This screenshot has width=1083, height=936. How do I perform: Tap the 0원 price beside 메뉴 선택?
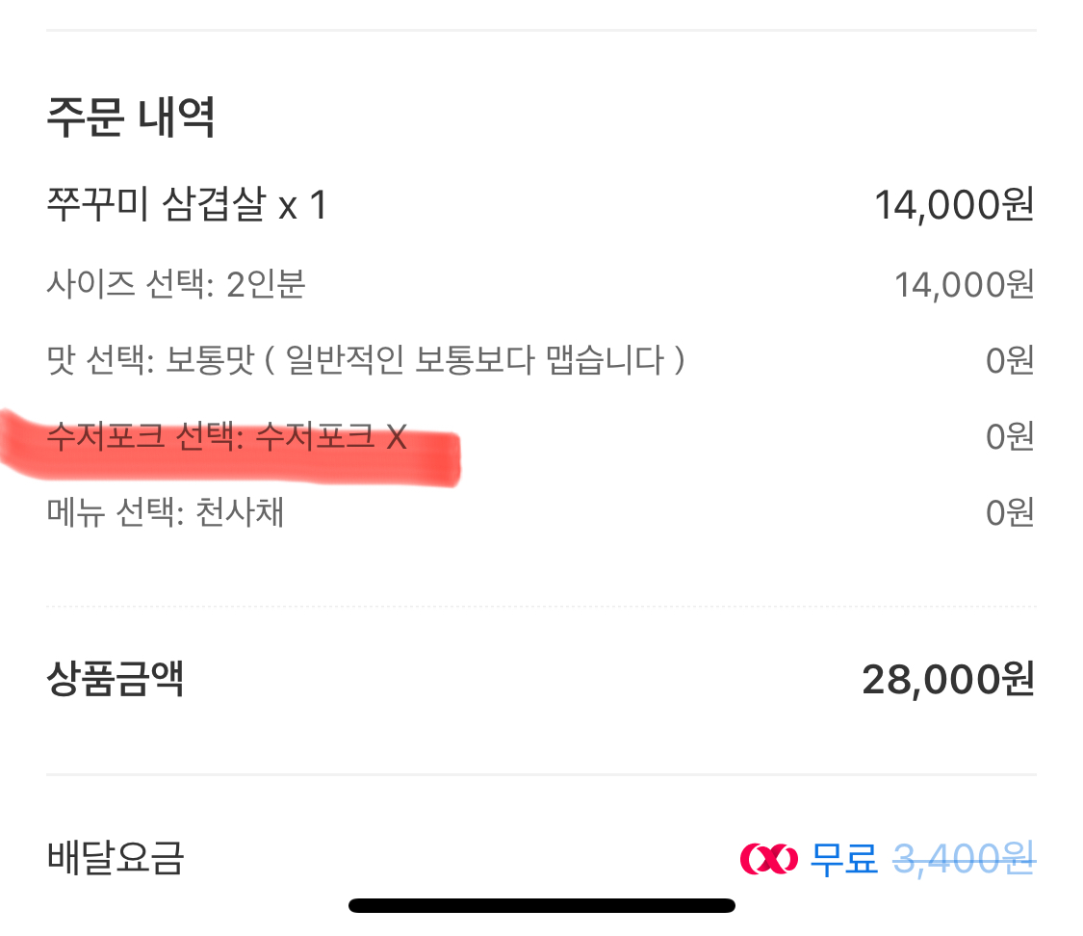(x=1009, y=512)
